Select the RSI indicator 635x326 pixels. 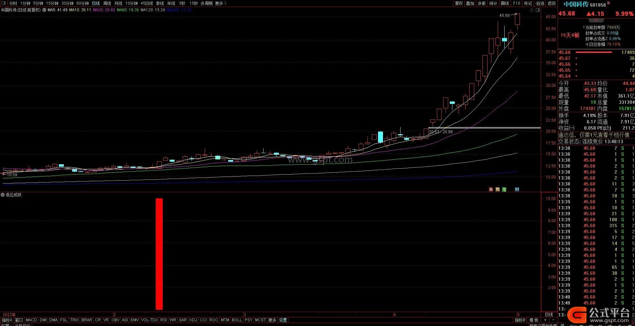point(164,320)
